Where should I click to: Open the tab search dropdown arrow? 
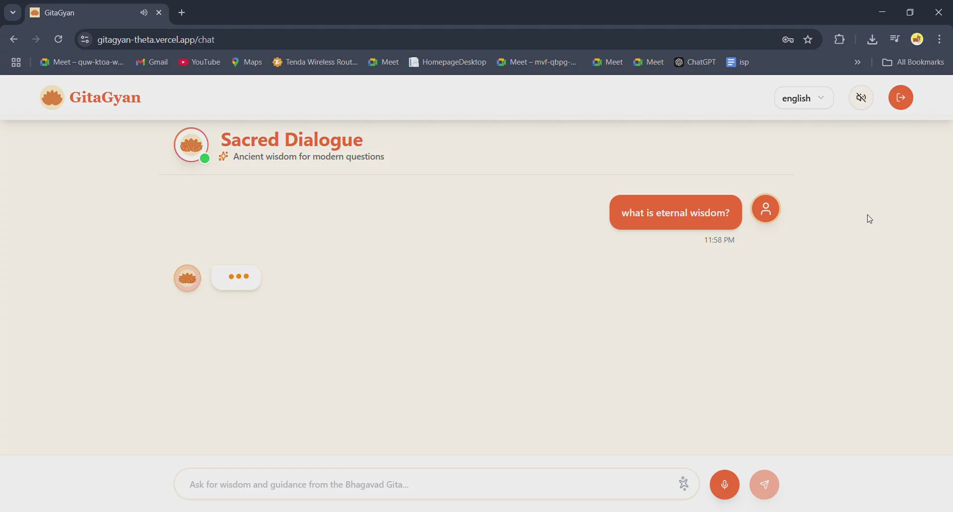(x=13, y=13)
